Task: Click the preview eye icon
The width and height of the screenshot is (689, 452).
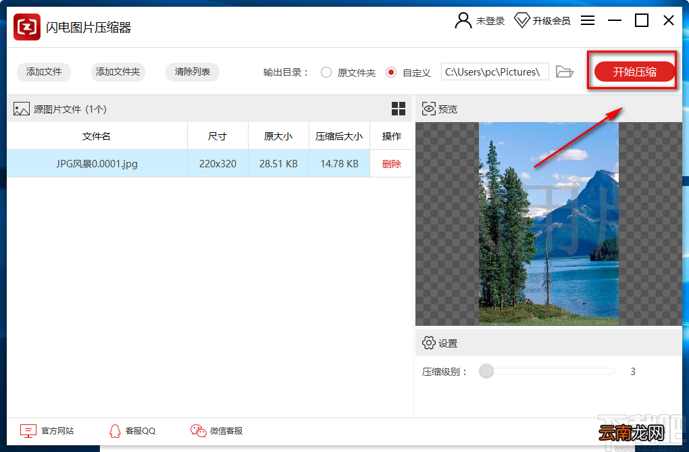Action: [428, 109]
